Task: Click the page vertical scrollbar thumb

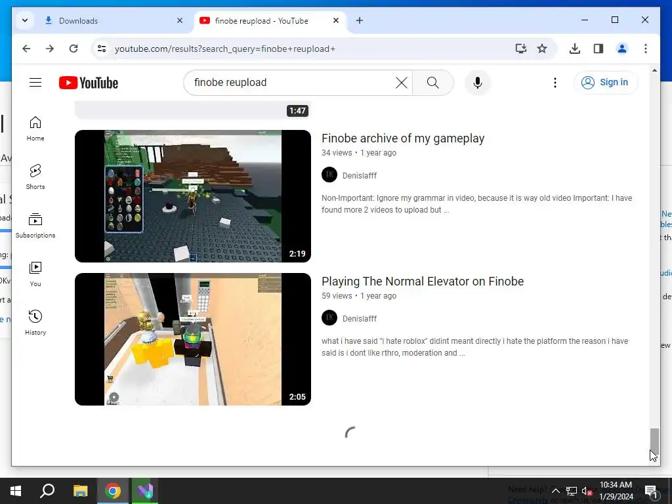Action: point(654,440)
